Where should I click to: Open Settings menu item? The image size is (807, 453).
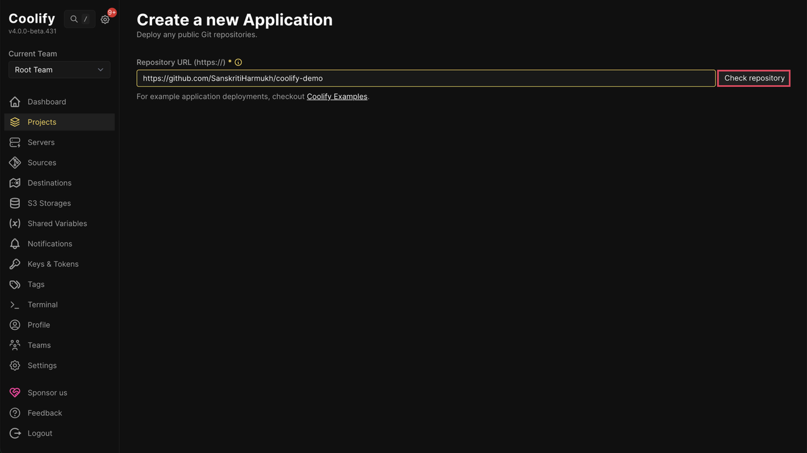click(59, 365)
